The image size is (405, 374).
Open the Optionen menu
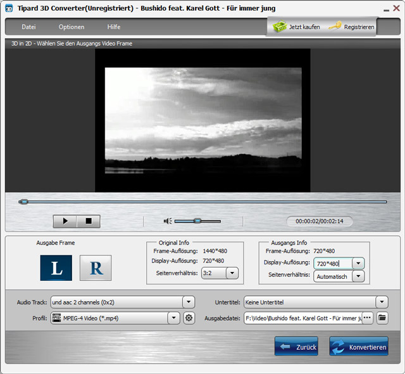72,27
